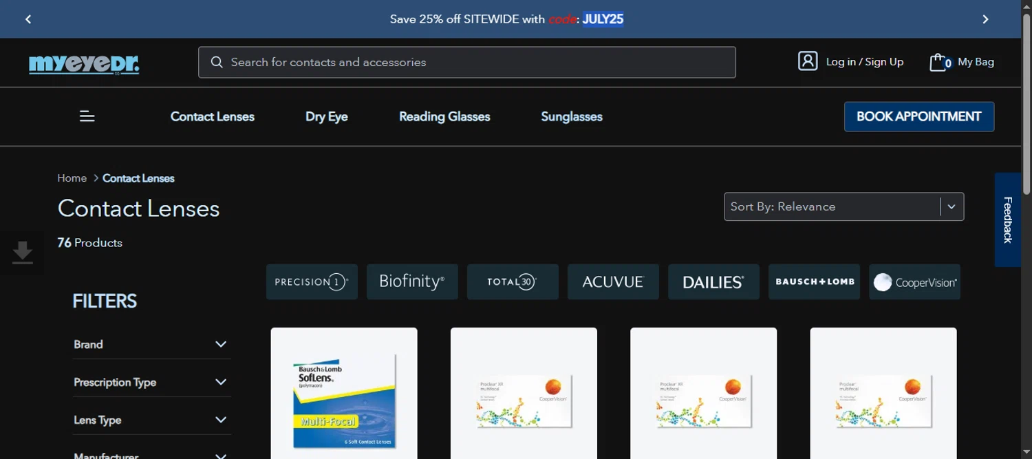Open the Reading Glasses menu
Screen dimensions: 1032x459
444,116
